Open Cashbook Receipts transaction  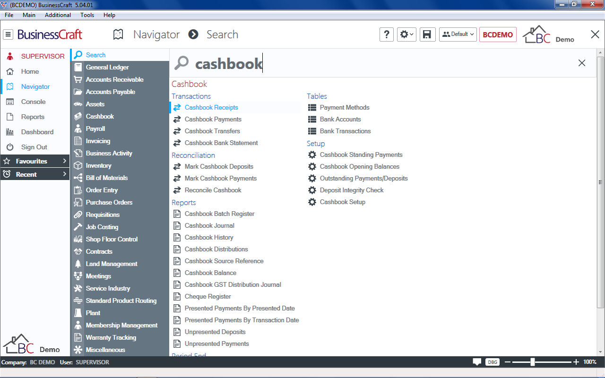211,107
